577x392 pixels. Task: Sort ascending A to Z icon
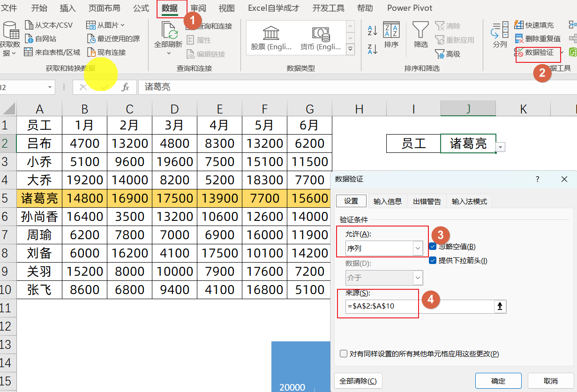coord(373,31)
